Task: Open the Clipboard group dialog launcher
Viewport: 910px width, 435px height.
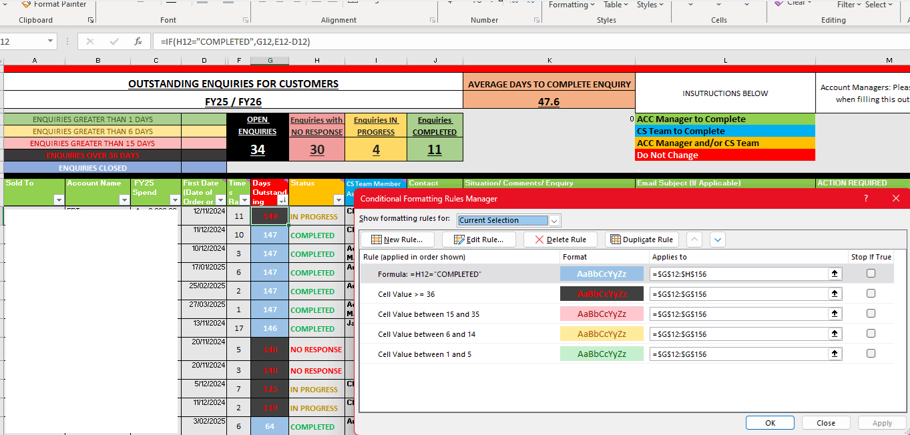Action: [91, 21]
